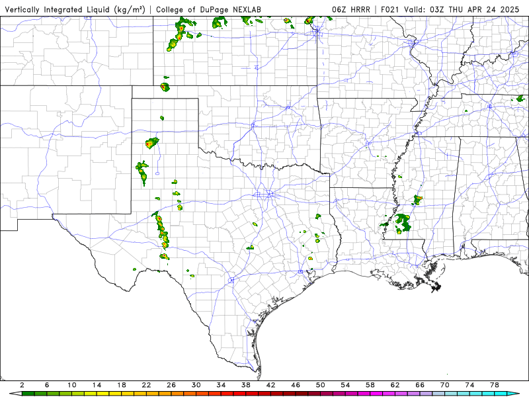Screen dimensions: 529x397
Task: Click the colorbar label "34"
Action: (x=222, y=385)
